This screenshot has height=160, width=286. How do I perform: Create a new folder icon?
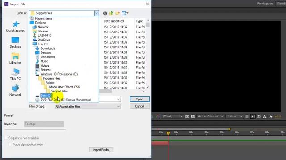pos(118,13)
